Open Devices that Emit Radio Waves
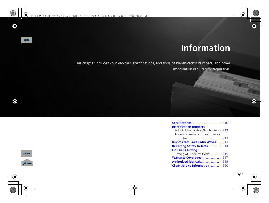The image size is (269, 203). click(194, 142)
